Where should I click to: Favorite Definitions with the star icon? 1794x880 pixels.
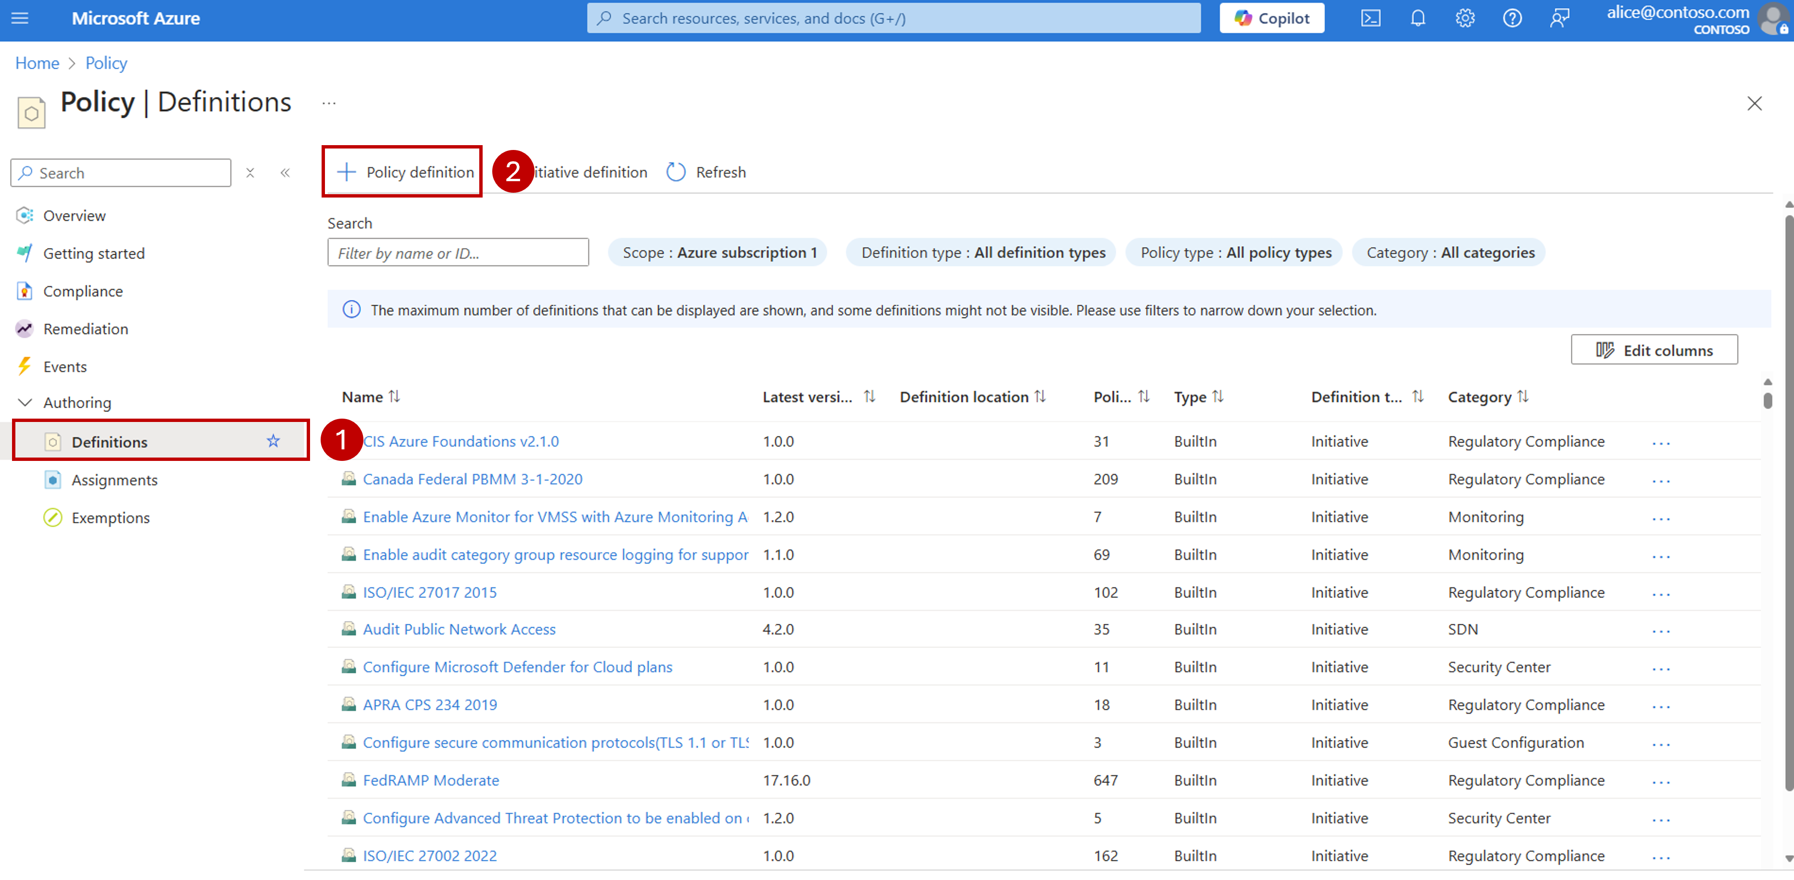click(273, 441)
